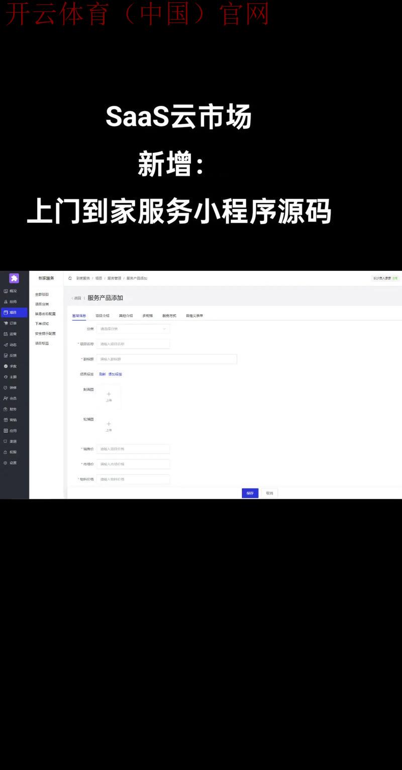Click the 保存 save button
This screenshot has height=770, width=402.
point(250,493)
